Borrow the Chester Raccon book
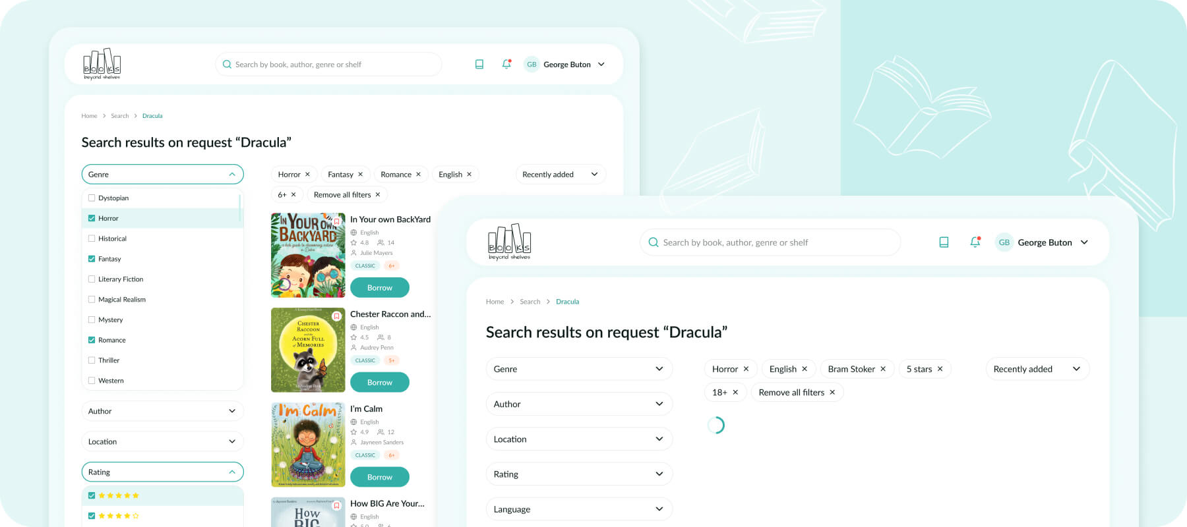The height and width of the screenshot is (527, 1187). 380,383
